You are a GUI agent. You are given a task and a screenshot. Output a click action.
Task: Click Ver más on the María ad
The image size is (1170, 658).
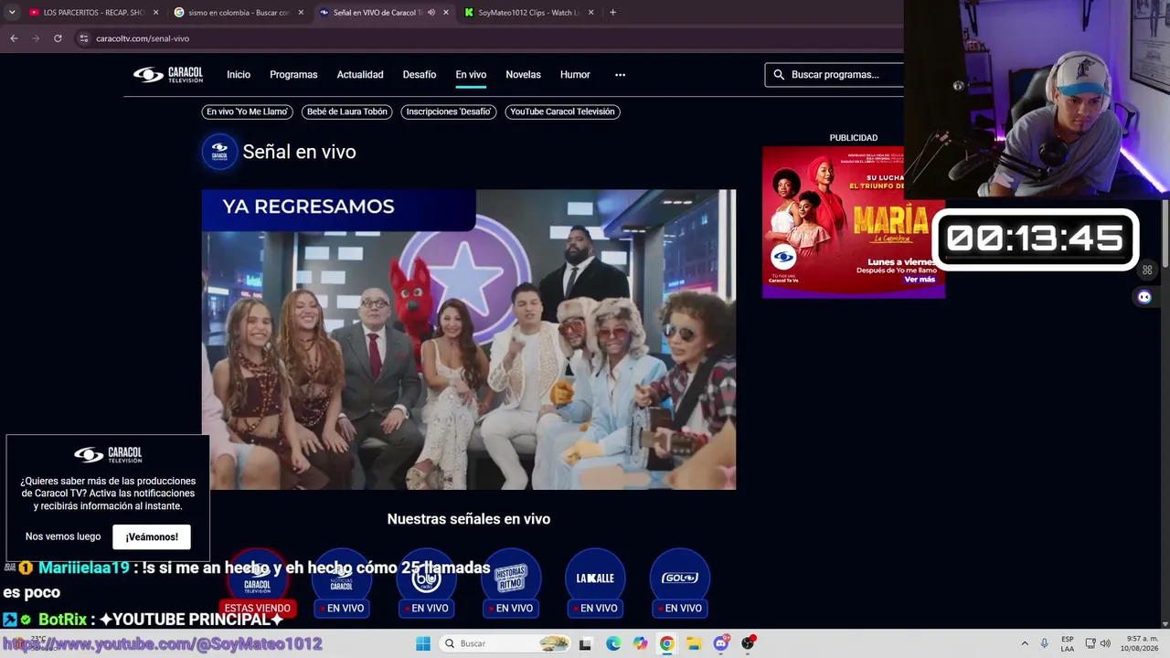[920, 280]
